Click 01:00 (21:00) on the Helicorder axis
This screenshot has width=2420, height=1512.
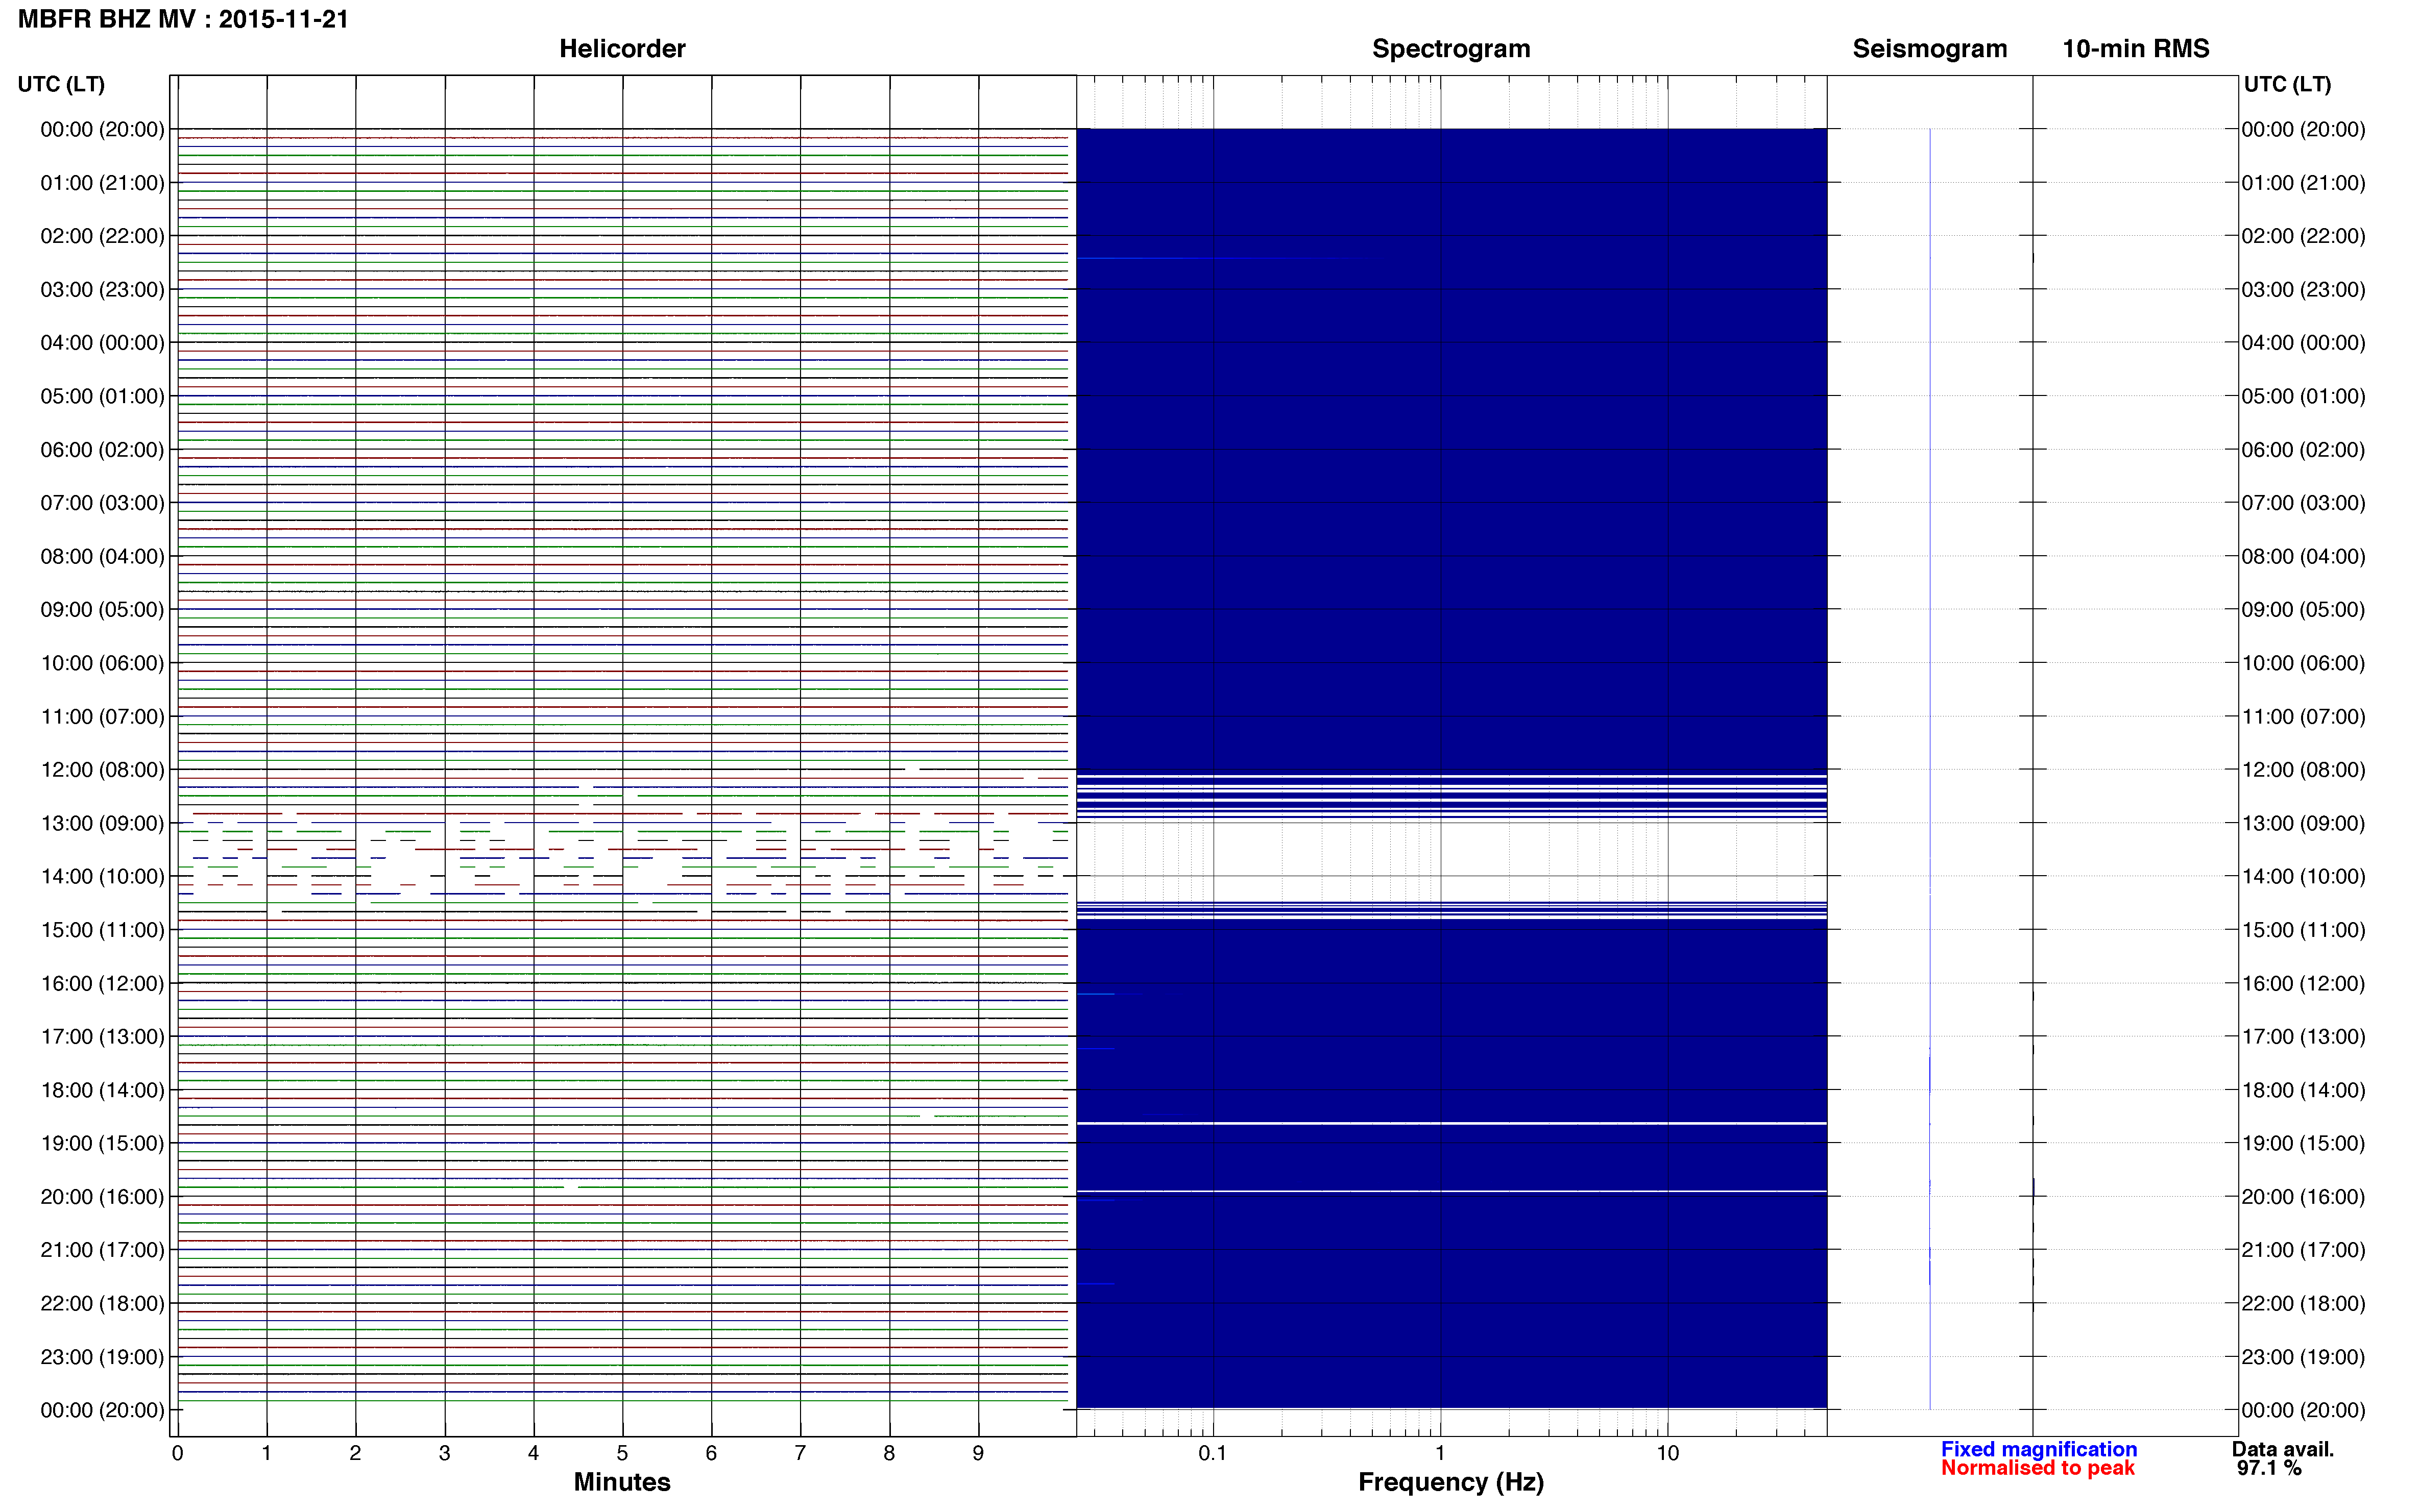[102, 183]
